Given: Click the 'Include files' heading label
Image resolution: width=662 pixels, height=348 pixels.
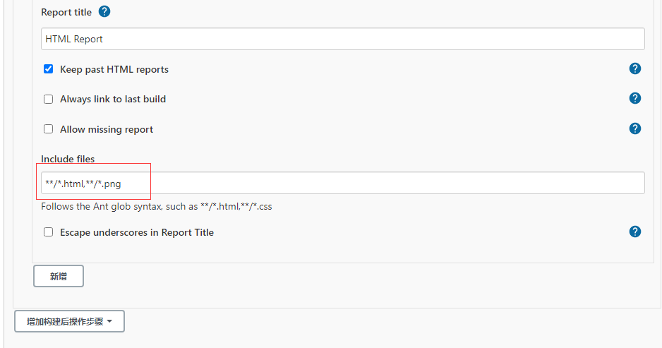Looking at the screenshot, I should [x=68, y=159].
